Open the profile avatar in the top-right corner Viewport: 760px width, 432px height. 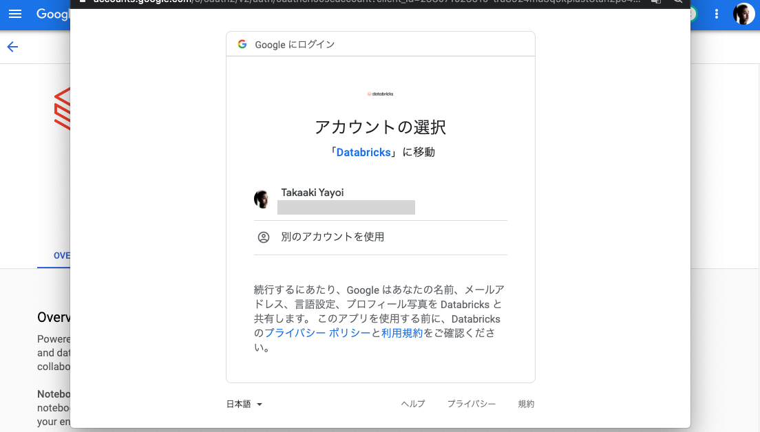click(x=743, y=14)
